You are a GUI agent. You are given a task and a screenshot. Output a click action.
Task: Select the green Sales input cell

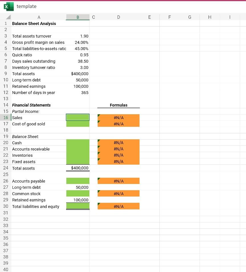pyautogui.click(x=77, y=117)
